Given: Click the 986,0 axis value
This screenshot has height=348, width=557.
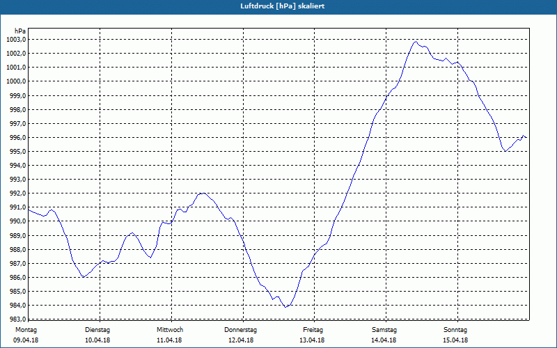Looking at the screenshot, I should point(17,278).
